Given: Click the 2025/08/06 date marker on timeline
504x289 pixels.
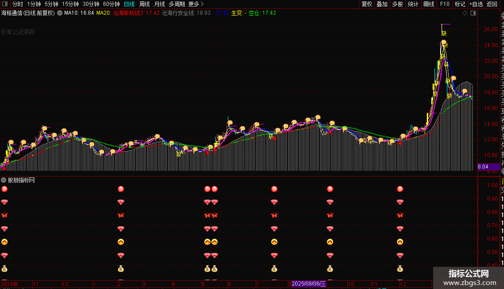Looking at the screenshot, I should [x=309, y=284].
